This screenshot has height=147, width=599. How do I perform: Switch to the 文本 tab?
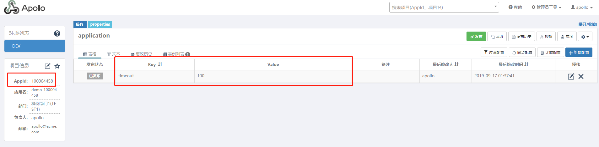point(114,54)
